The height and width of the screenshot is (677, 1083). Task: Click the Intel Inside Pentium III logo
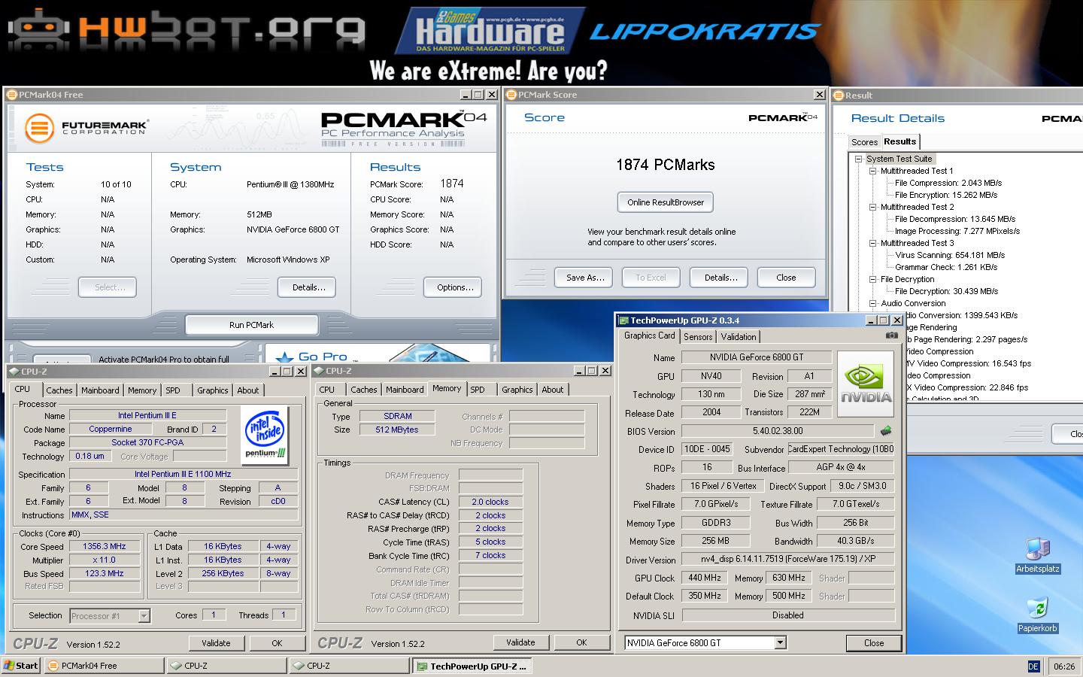[x=266, y=435]
